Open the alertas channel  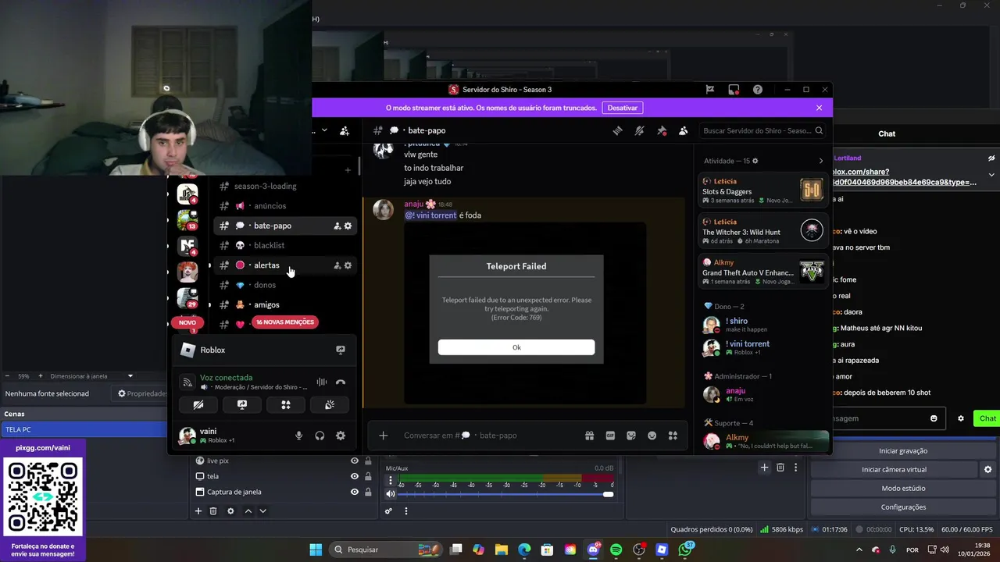(285, 265)
